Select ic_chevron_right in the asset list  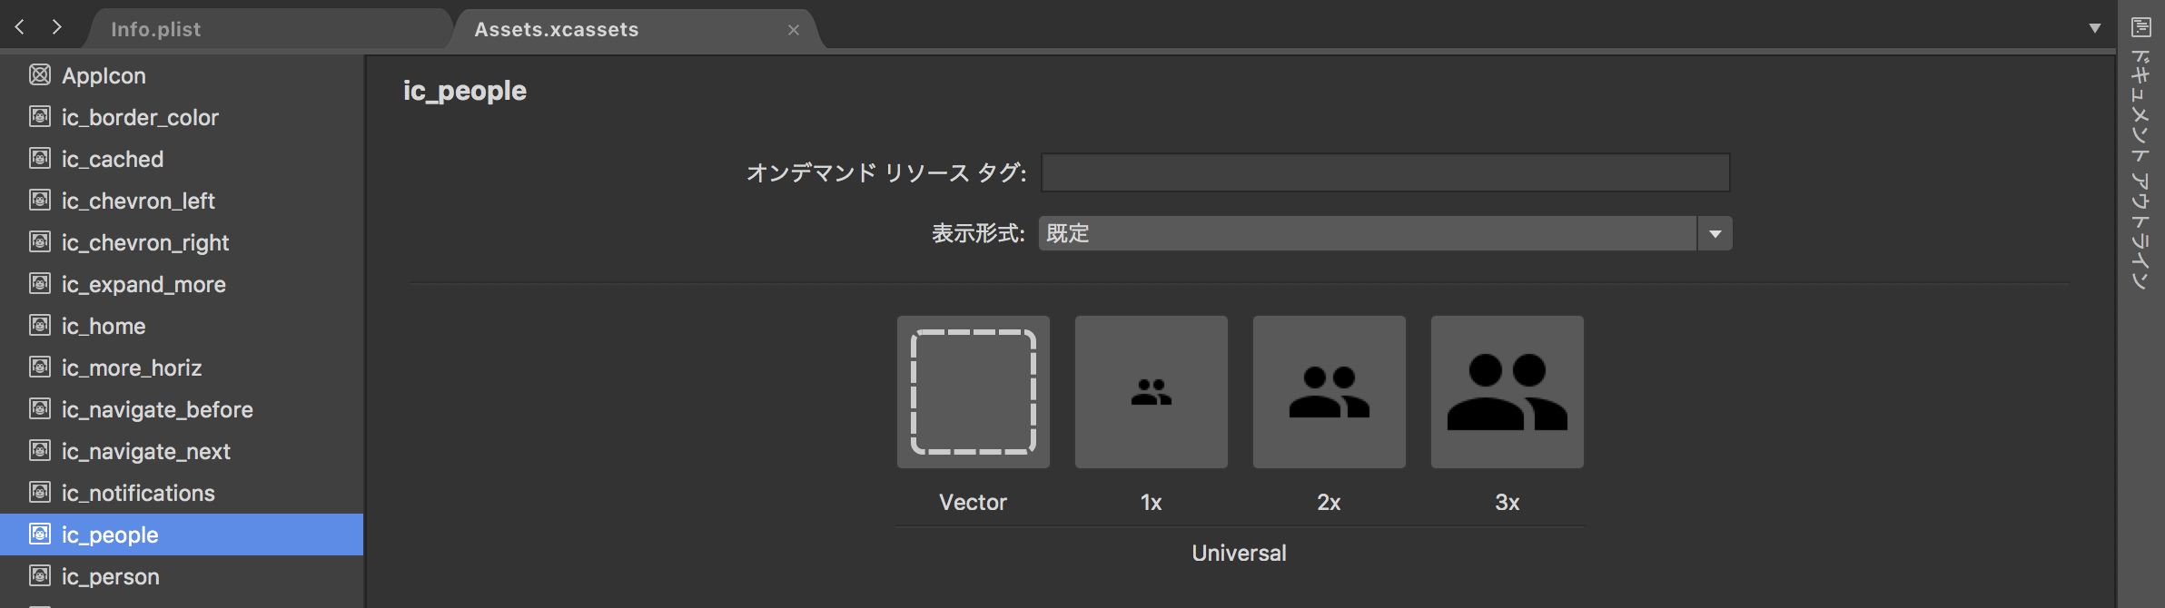pyautogui.click(x=145, y=243)
